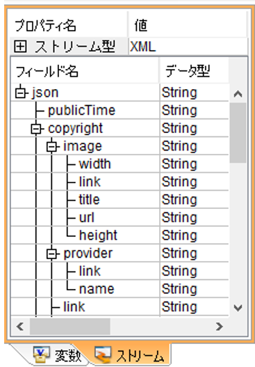Select the height field
The height and width of the screenshot is (367, 255).
point(98,235)
